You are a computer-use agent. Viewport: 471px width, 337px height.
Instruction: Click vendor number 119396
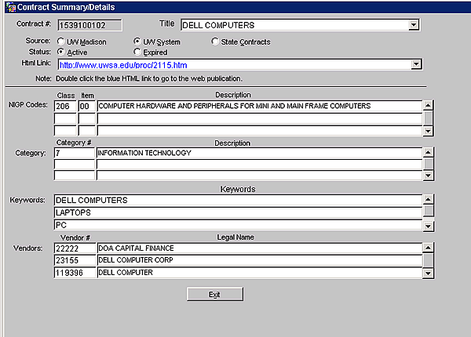[75, 273]
